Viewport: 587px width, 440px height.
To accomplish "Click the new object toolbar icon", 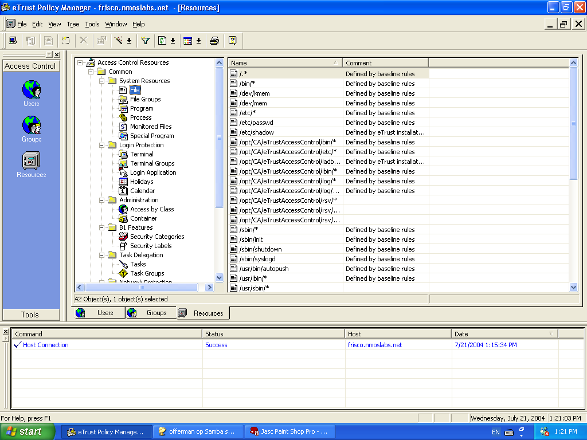I will (66, 41).
